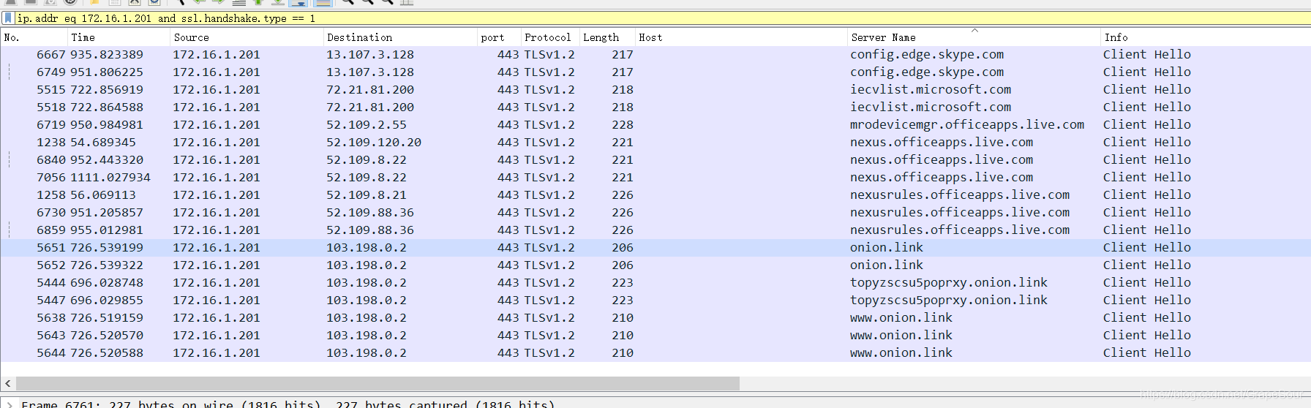Screen dimensions: 1311x408
Task: Sort by the port column header
Action: pyautogui.click(x=498, y=37)
